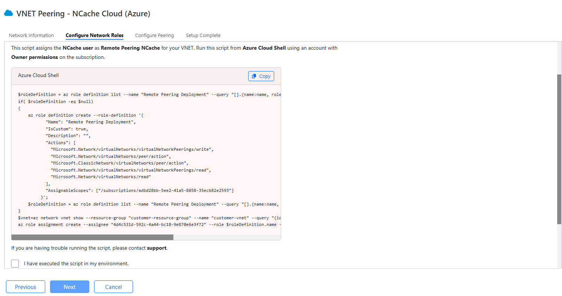
Task: Copy the Azure Cloud Shell script
Action: point(261,76)
